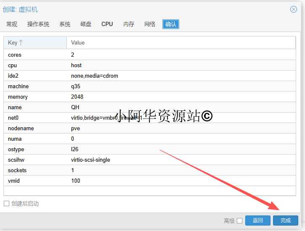Image resolution: width=305 pixels, height=231 pixels.
Task: Click the memory value 2048
Action: point(77,97)
